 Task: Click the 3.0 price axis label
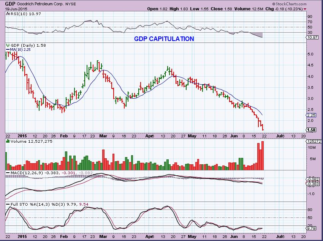pyautogui.click(x=310, y=99)
